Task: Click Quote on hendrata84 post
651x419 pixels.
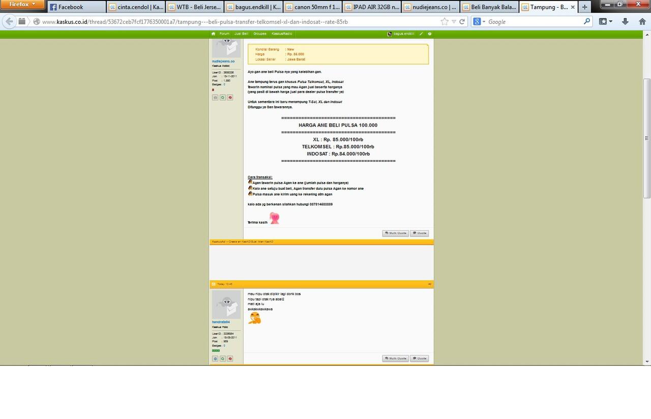Action: [420, 358]
